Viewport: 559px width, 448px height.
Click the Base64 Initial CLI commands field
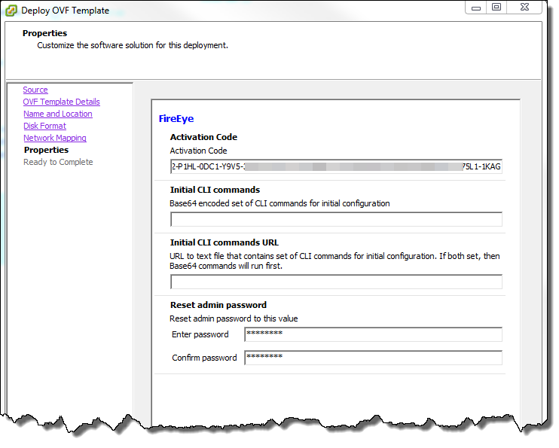pyautogui.click(x=336, y=219)
